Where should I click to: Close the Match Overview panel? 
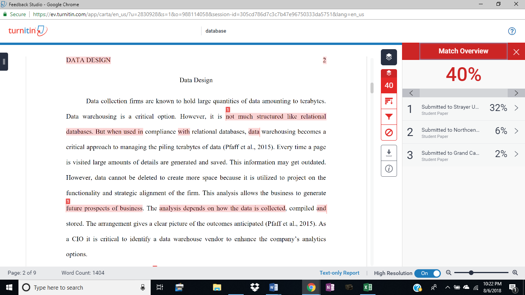pos(516,52)
